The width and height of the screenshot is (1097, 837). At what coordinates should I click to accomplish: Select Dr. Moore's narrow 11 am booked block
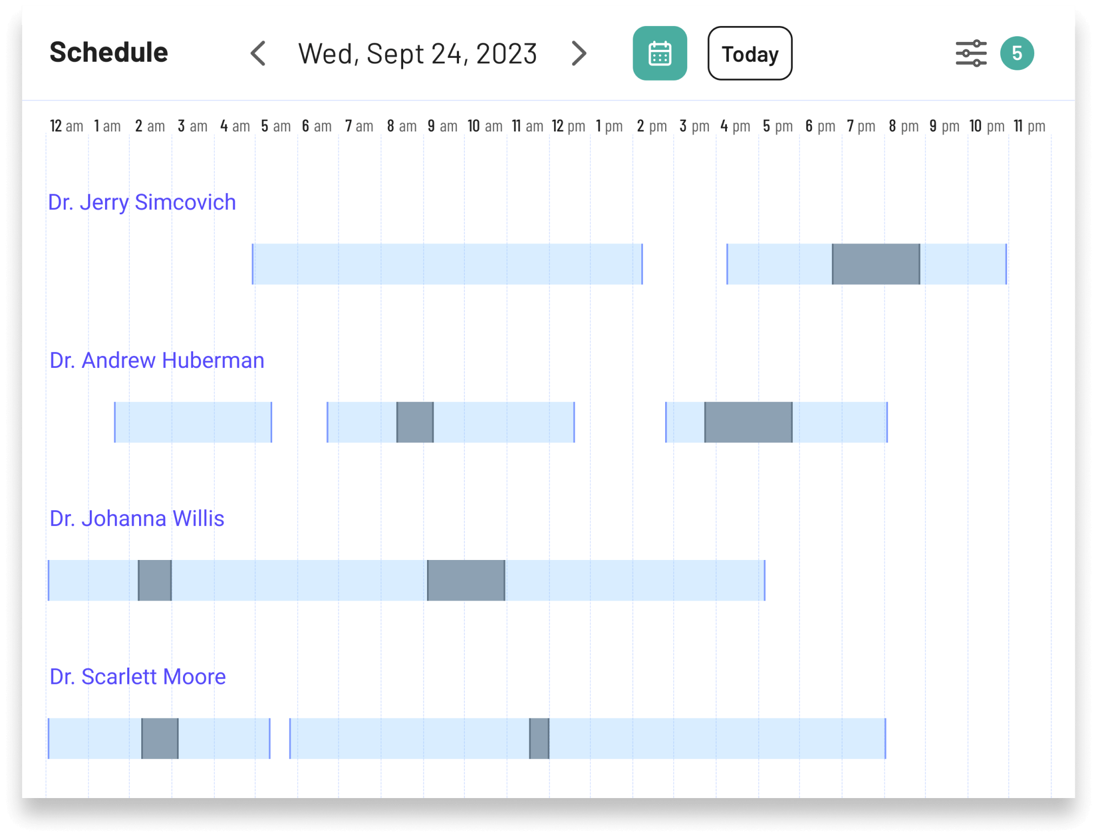tap(539, 738)
